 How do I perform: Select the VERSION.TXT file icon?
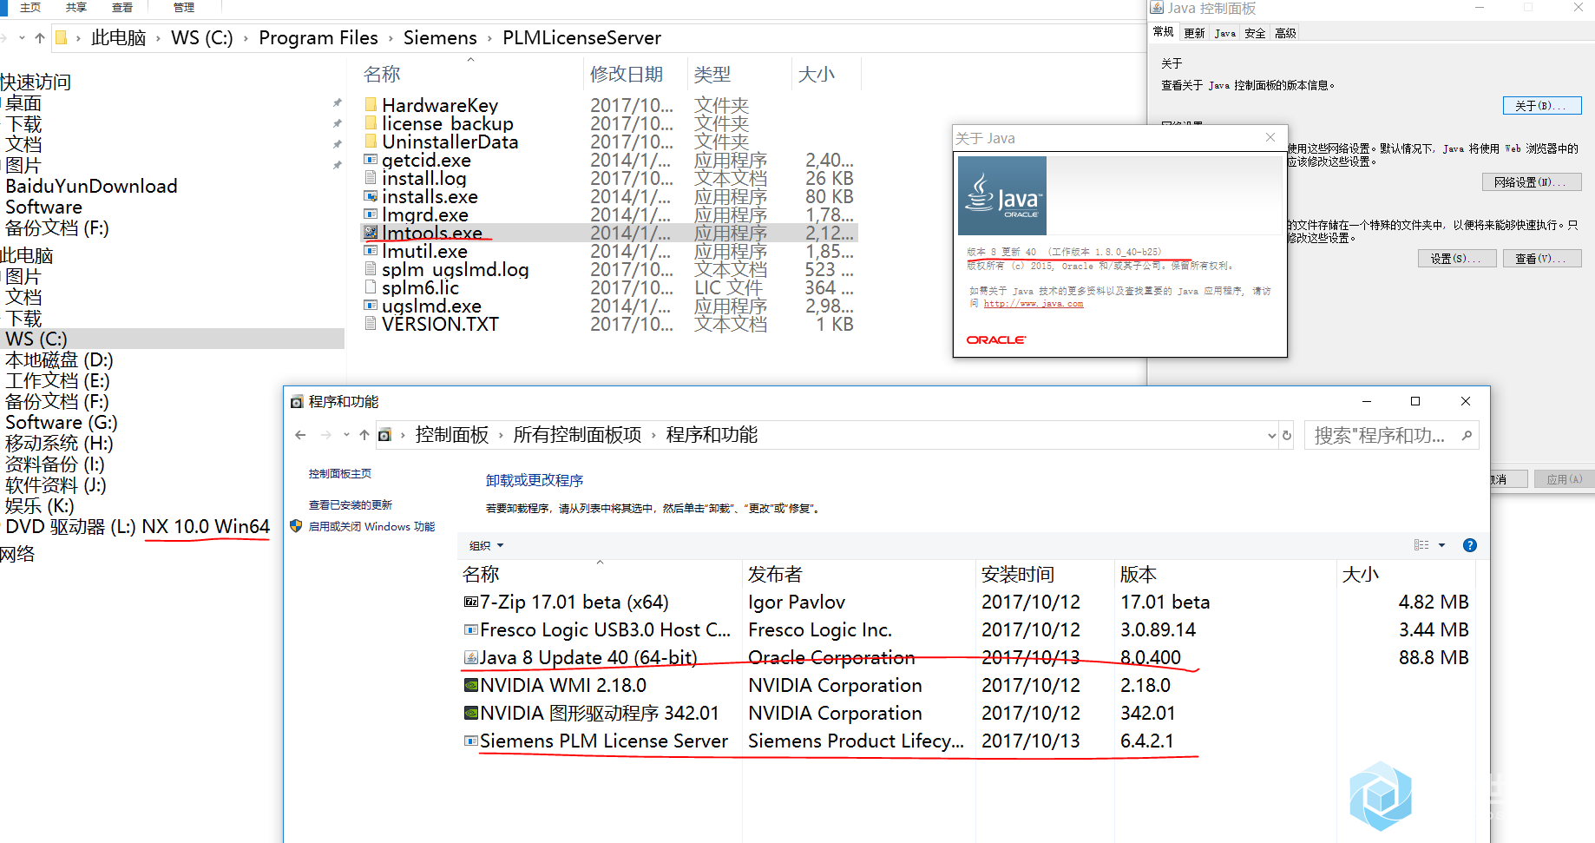371,324
